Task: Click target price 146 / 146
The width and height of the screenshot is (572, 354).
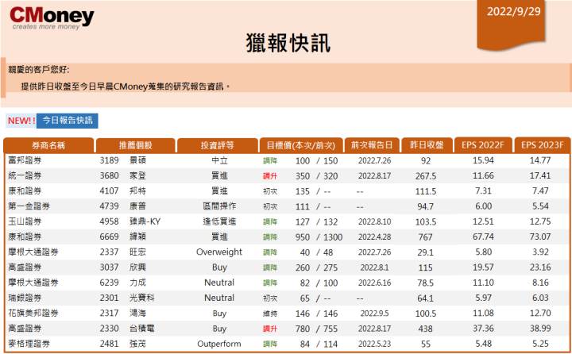Action: [x=317, y=314]
